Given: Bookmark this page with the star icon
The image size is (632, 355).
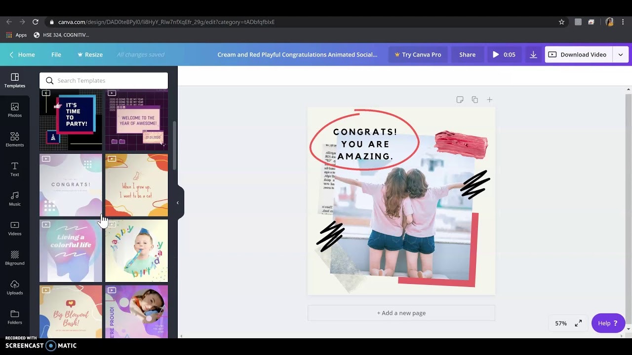Looking at the screenshot, I should pos(561,22).
